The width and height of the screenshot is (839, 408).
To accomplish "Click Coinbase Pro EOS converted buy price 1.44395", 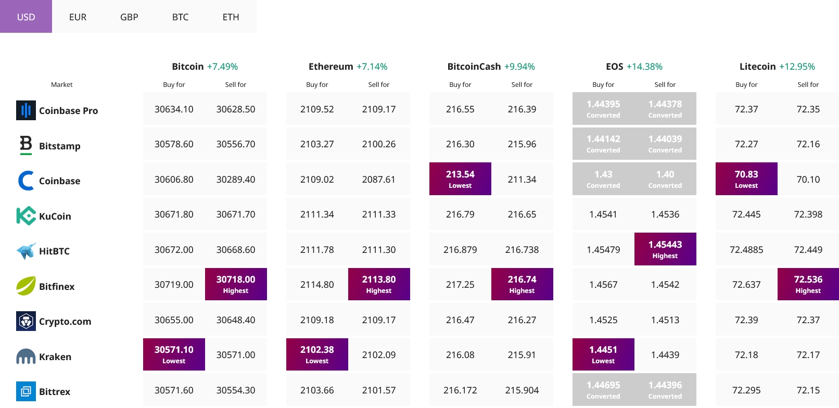I will coord(603,109).
